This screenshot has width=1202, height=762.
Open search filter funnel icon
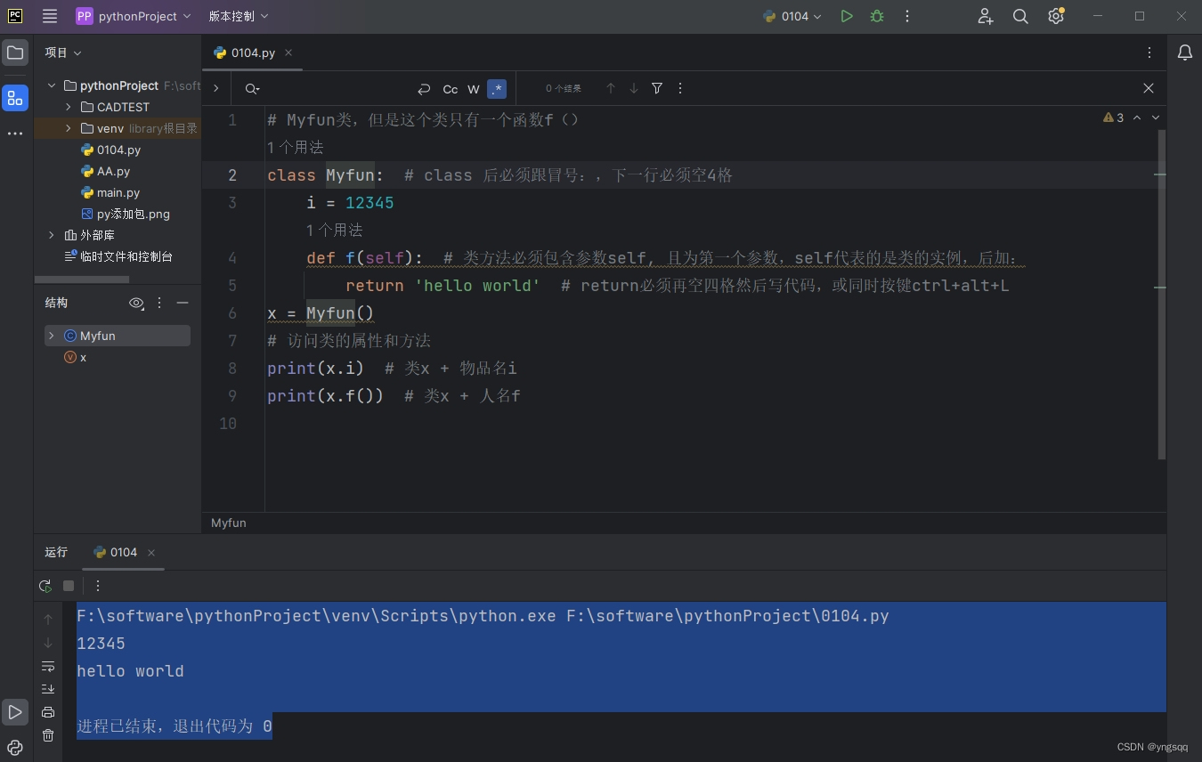click(x=657, y=88)
